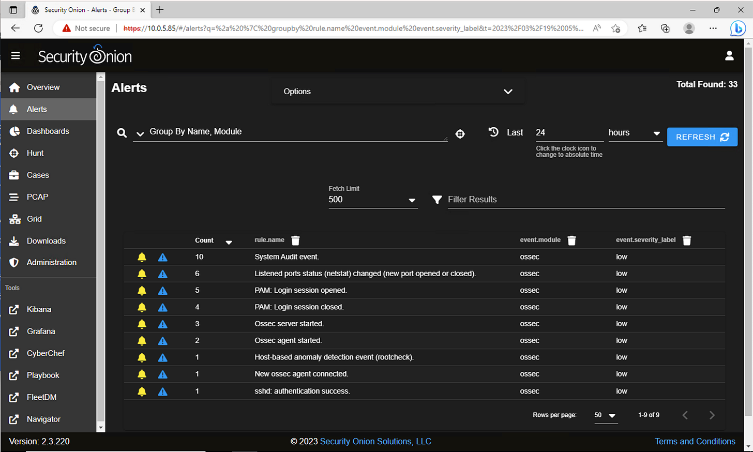Open the hours time-unit dropdown
Image resolution: width=753 pixels, height=452 pixels.
(635, 133)
